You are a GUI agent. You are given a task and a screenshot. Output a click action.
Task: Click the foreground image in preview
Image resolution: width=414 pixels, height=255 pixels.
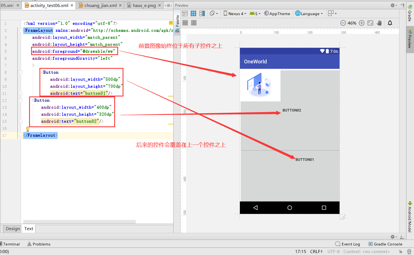[260, 85]
